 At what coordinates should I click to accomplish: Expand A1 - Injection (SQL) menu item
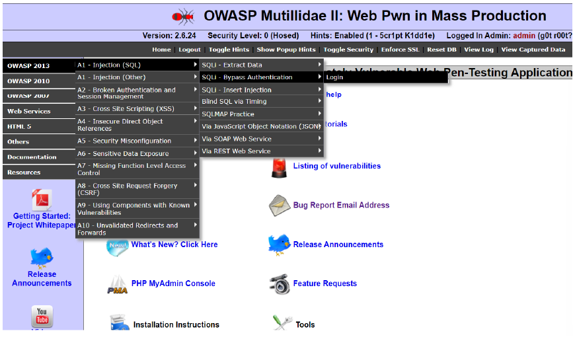tap(137, 65)
